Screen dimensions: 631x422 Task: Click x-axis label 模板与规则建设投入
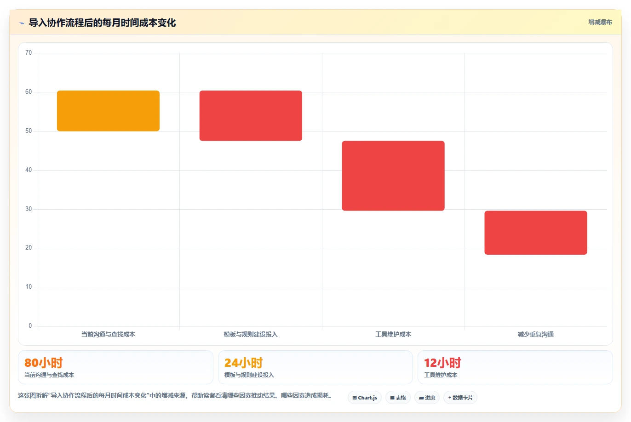point(251,334)
